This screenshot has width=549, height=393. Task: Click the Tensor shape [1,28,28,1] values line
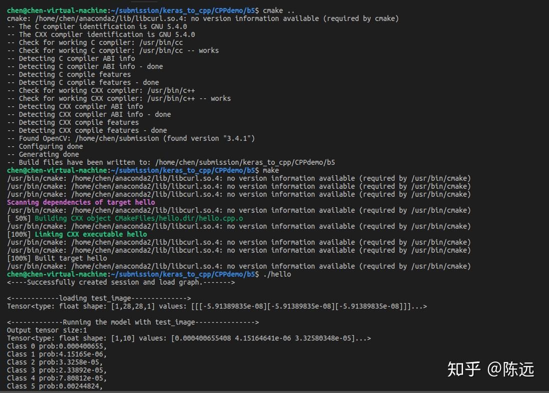(216, 306)
